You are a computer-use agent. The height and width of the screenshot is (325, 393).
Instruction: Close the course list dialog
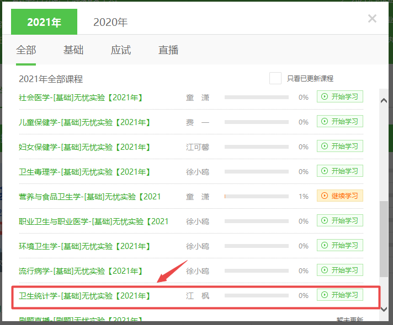[x=372, y=19]
